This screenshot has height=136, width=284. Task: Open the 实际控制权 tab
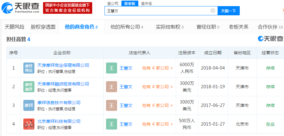point(170,27)
